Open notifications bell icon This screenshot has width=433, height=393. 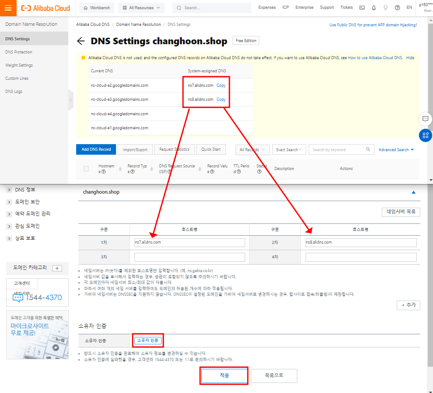pos(373,8)
